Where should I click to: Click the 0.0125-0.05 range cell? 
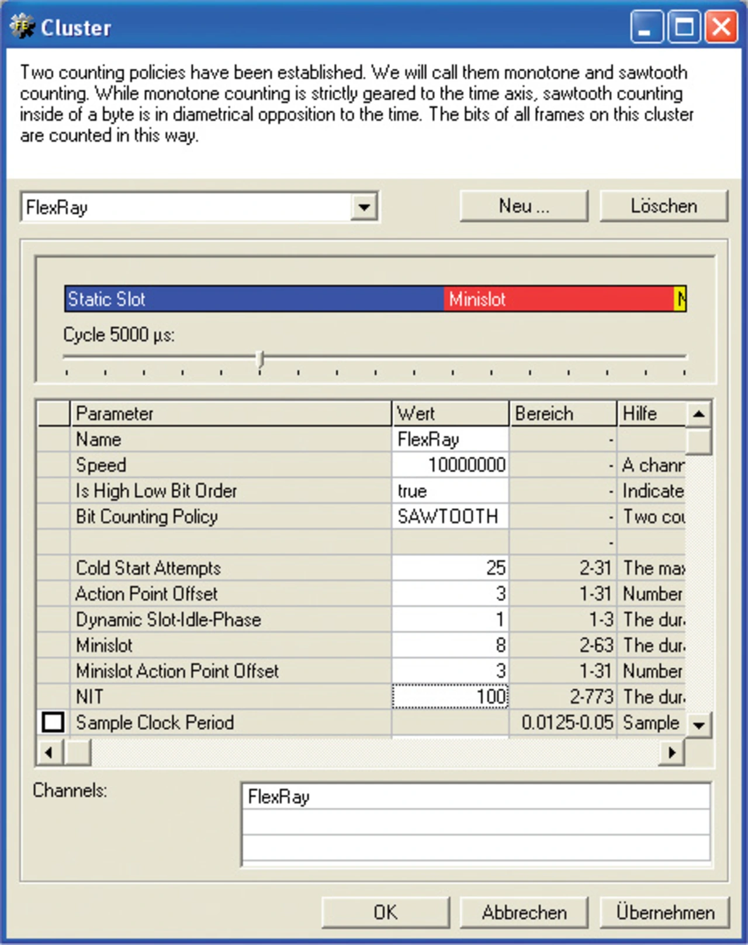[x=563, y=722]
